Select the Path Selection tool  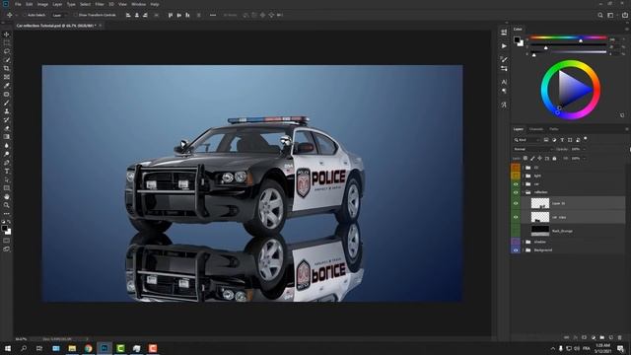[7, 179]
